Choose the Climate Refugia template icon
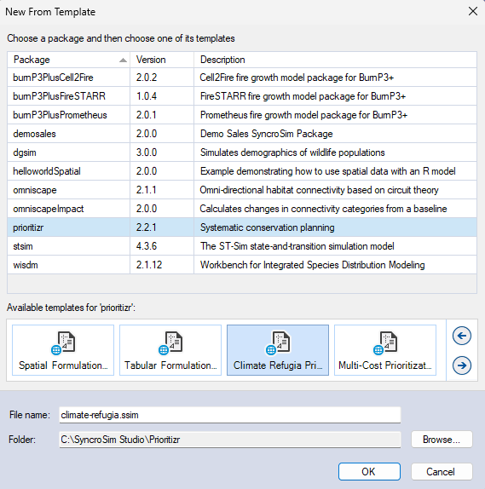This screenshot has height=489, width=485. click(278, 343)
